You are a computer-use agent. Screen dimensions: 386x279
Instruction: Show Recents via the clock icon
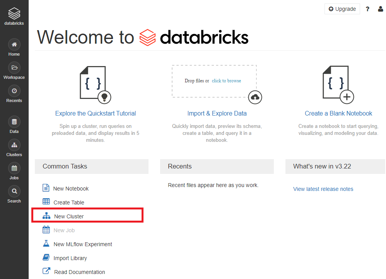pos(14,91)
